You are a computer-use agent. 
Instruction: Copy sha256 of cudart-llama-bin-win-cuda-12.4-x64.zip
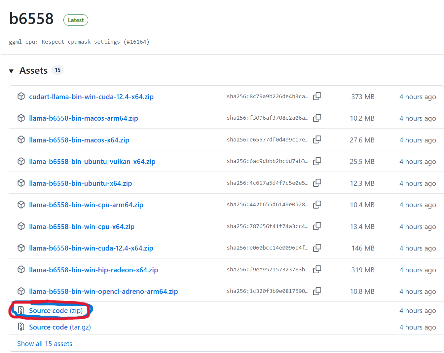tap(317, 96)
